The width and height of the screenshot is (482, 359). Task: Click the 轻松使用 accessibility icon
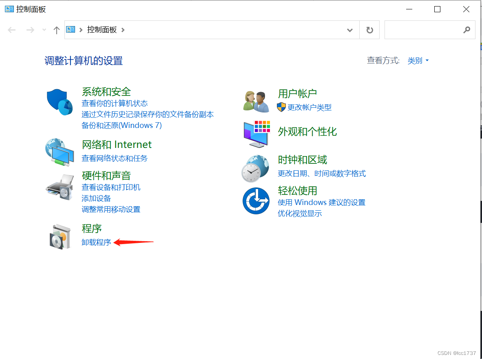pos(256,200)
